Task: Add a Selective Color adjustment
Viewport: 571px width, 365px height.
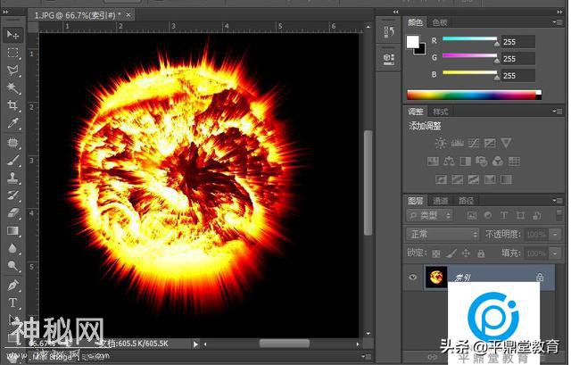Action: [490, 179]
